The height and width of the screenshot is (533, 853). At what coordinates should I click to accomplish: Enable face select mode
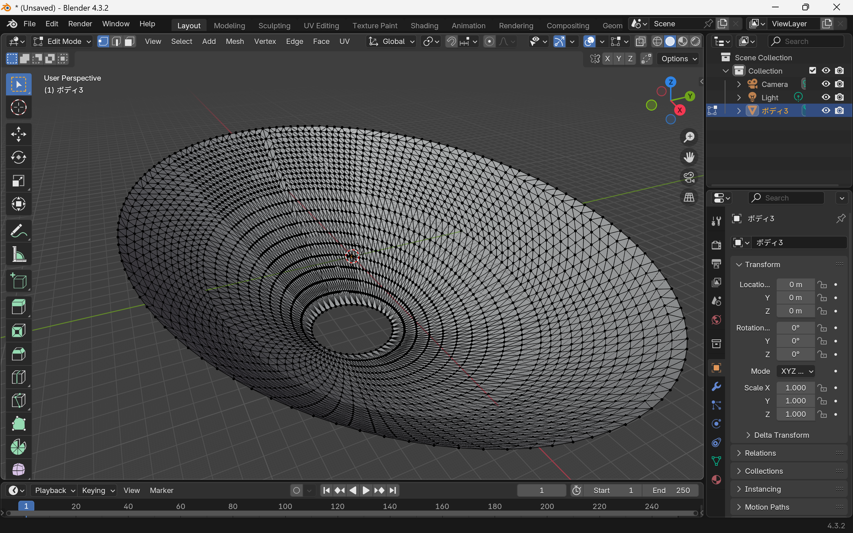point(129,42)
